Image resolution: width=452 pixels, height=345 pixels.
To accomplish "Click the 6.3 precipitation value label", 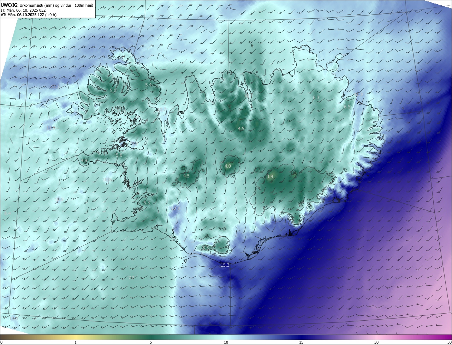I will tap(316, 98).
